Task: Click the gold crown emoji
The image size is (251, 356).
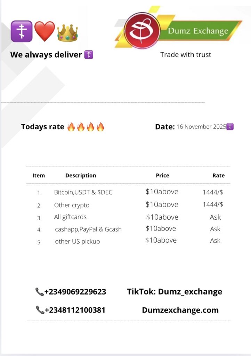Action: 67,33
